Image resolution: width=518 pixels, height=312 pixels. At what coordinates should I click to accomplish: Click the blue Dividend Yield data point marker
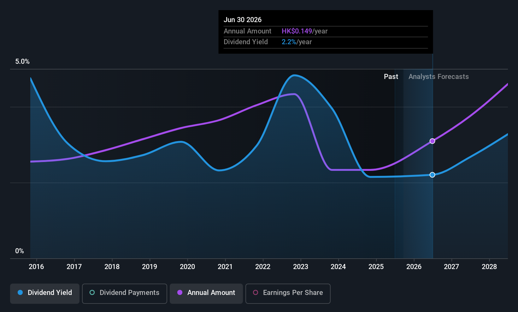(433, 175)
